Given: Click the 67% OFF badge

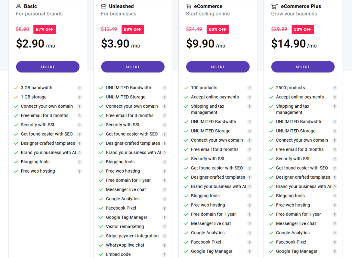Looking at the screenshot, I should point(44,30).
